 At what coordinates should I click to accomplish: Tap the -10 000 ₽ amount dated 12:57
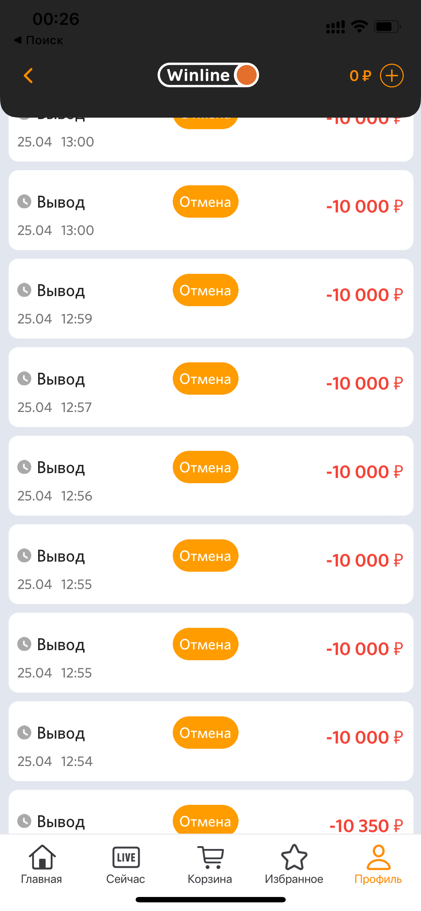click(364, 383)
